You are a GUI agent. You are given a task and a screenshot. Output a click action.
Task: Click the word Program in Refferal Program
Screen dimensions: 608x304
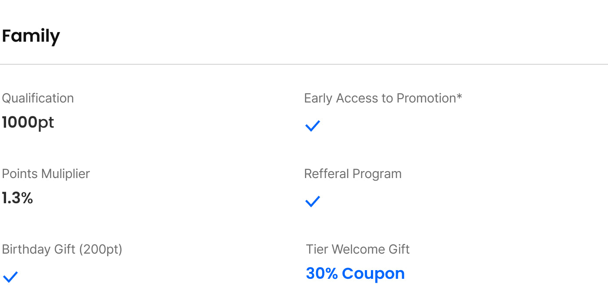(377, 174)
